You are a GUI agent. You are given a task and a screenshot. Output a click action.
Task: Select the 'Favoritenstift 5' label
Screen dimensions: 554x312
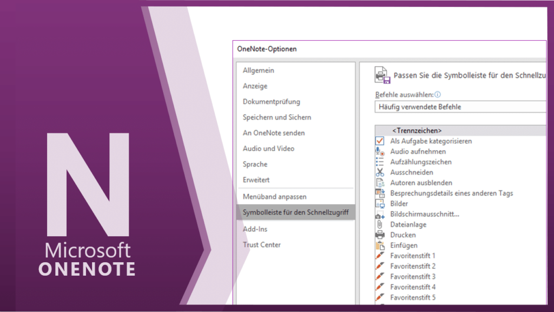413,297
